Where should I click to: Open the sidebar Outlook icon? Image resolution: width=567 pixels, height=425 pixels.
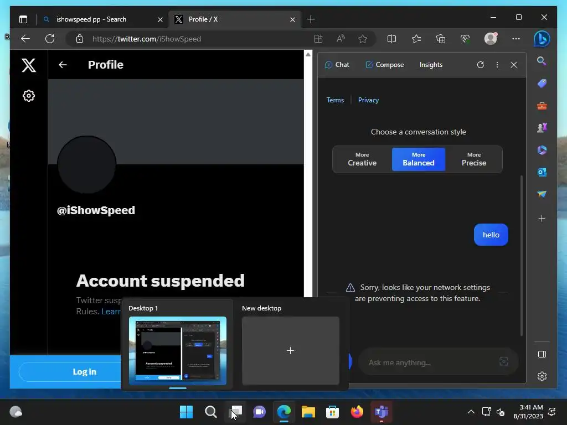point(542,172)
